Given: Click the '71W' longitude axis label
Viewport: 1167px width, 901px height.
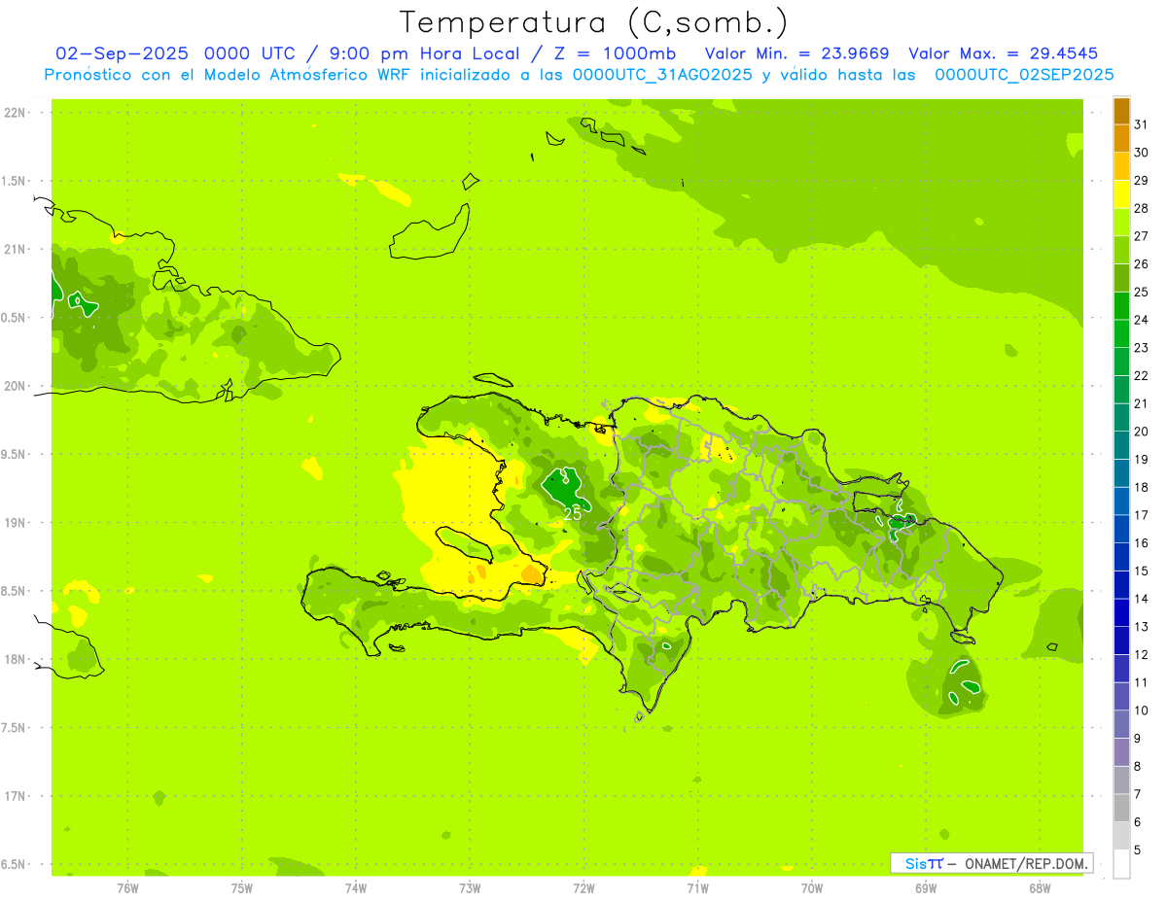Looking at the screenshot, I should click(x=697, y=887).
